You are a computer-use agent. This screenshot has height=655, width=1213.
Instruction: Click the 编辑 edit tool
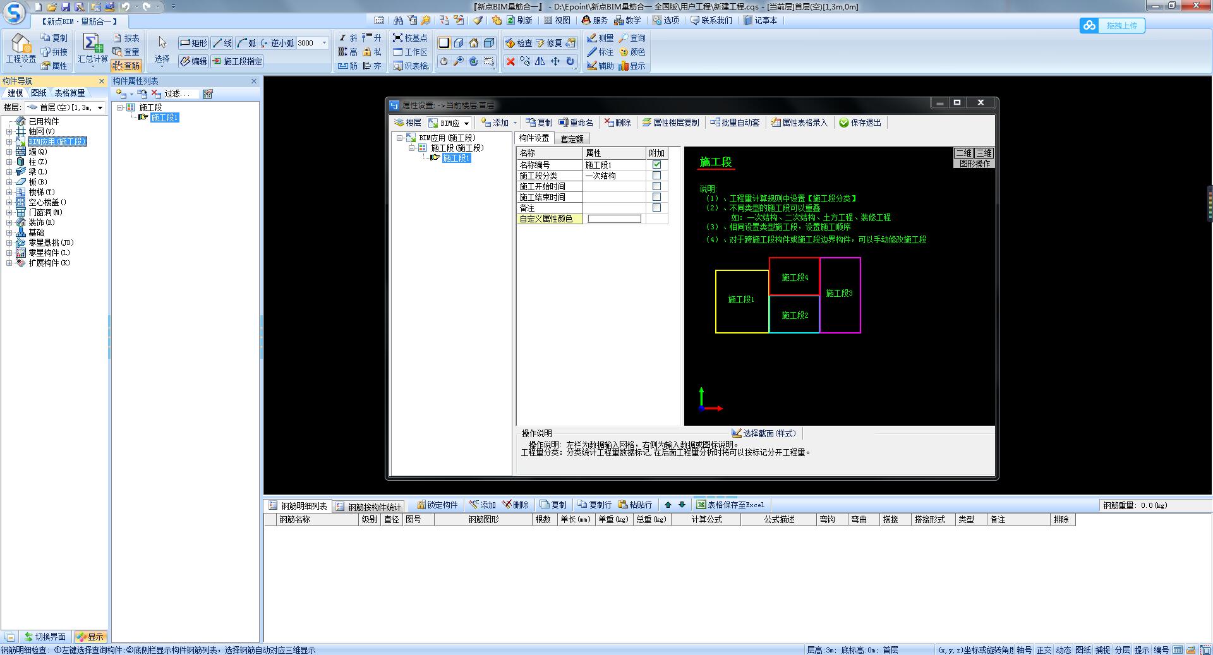click(x=193, y=61)
